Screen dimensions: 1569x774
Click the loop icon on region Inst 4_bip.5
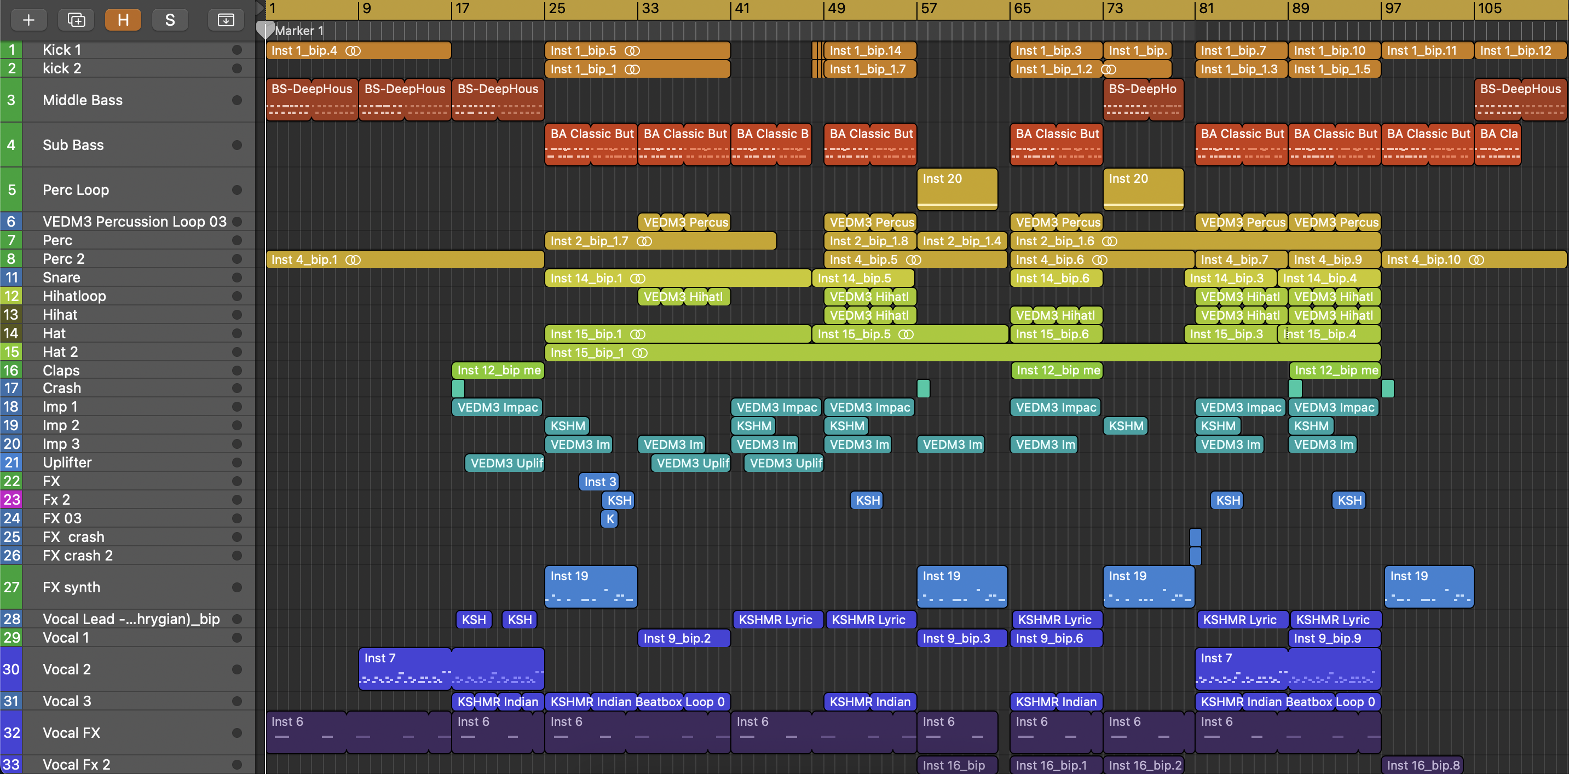click(x=913, y=260)
